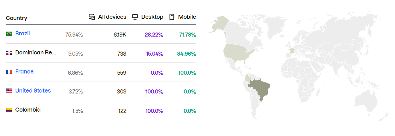Click the Desktop monitor icon

[135, 17]
